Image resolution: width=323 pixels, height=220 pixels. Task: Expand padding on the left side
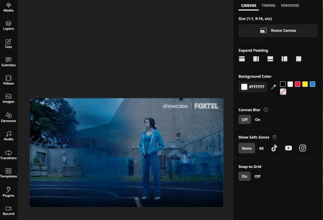(x=285, y=59)
